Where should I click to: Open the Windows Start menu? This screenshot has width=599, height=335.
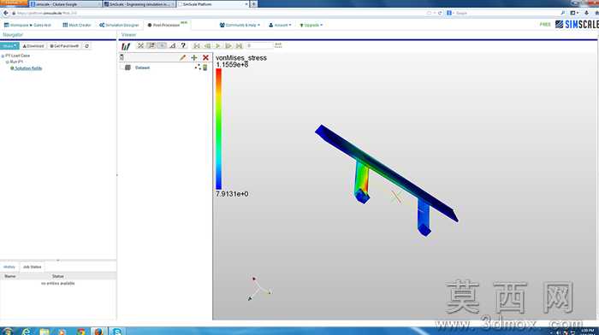pyautogui.click(x=7, y=332)
